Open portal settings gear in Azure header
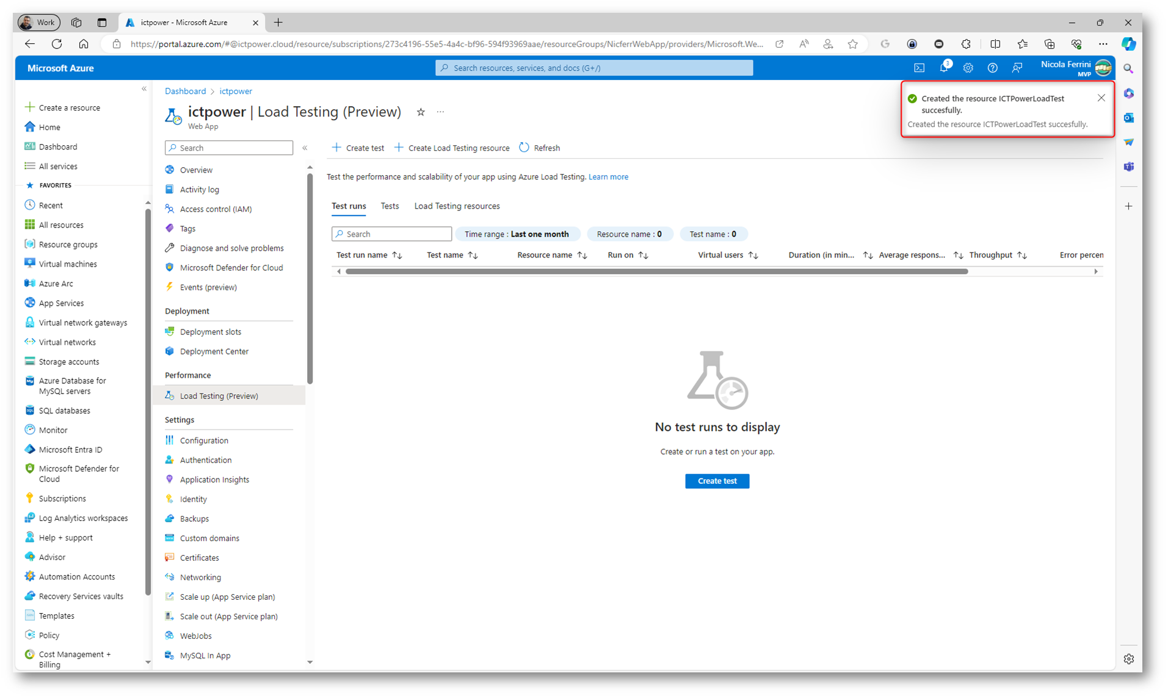This screenshot has height=698, width=1168. [968, 68]
